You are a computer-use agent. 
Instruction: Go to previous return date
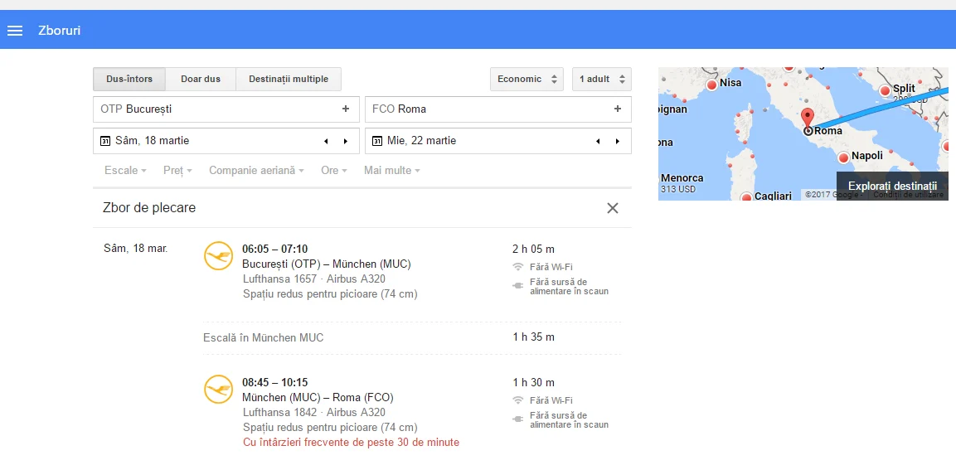click(x=598, y=142)
